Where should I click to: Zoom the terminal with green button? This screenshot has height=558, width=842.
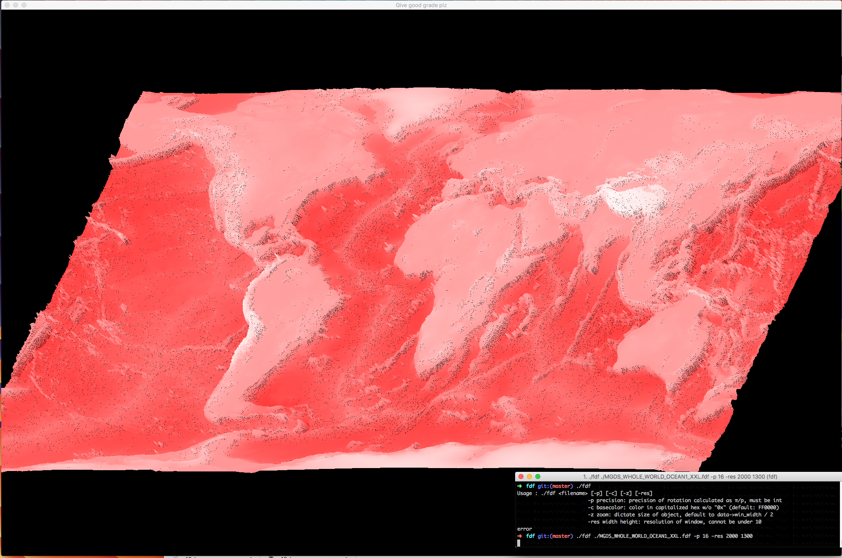[x=538, y=476]
